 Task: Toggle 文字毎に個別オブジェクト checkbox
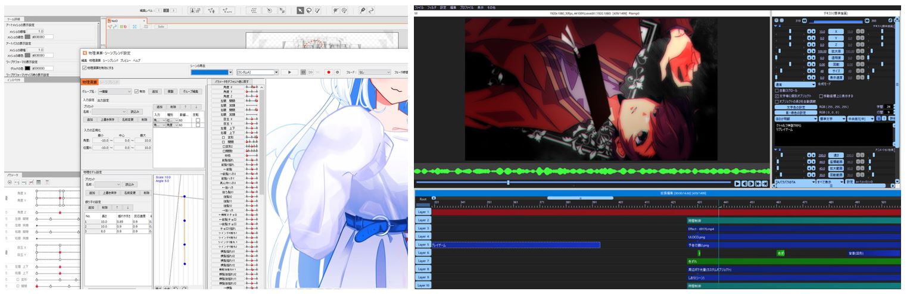[x=777, y=96]
